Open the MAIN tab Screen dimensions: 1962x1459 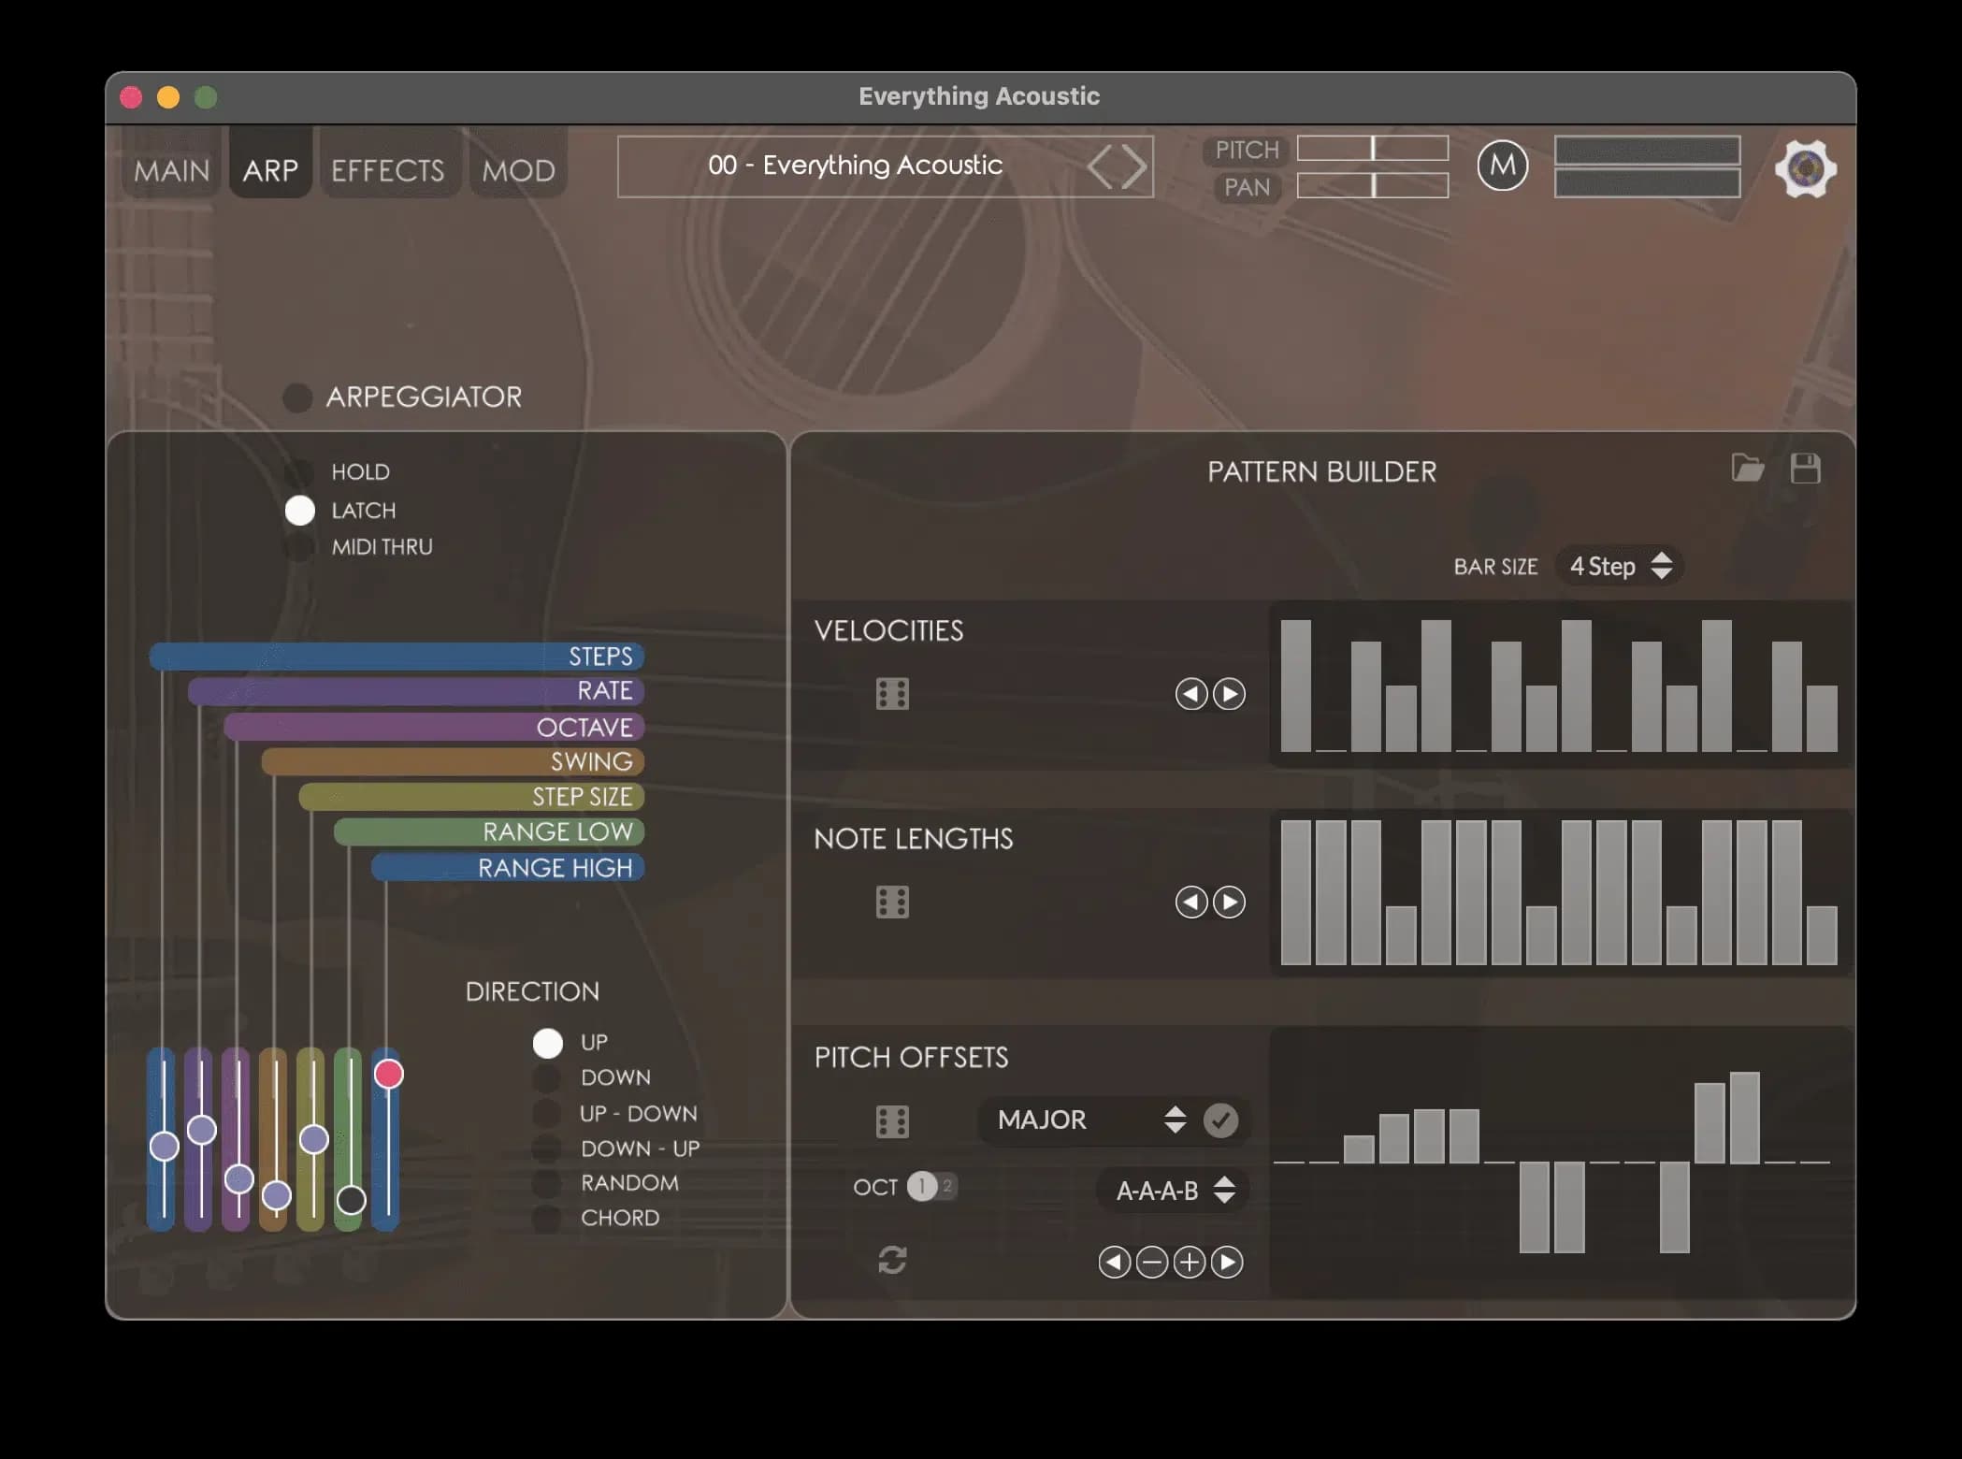coord(171,168)
